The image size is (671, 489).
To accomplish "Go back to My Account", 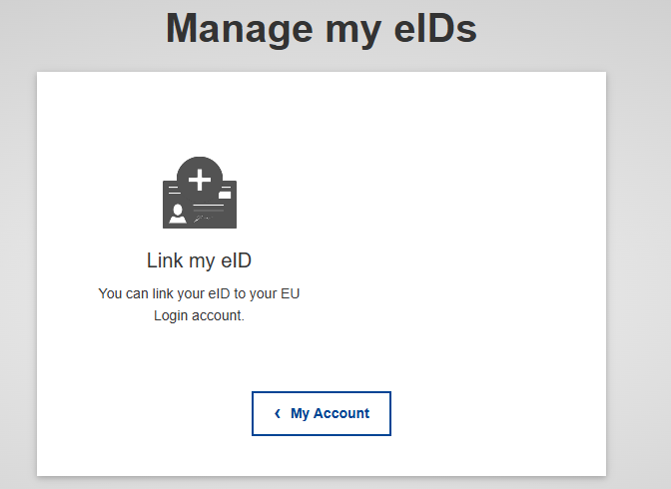I will pyautogui.click(x=322, y=414).
